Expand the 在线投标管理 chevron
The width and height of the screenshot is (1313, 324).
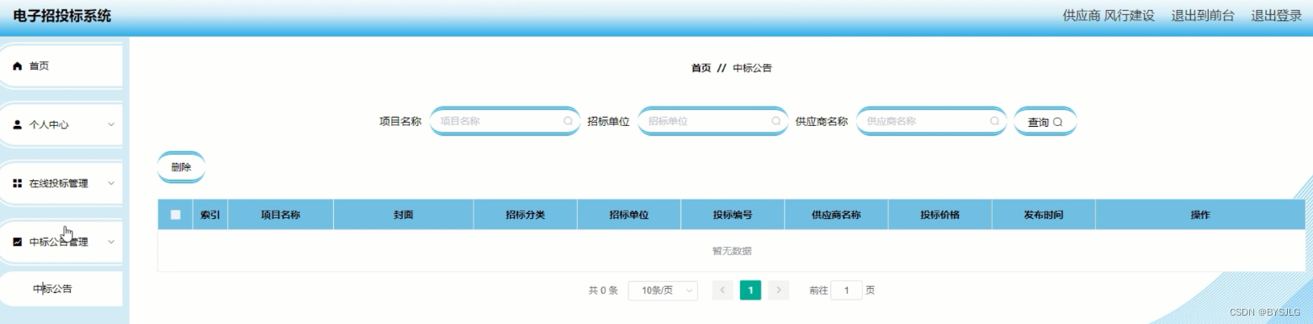111,183
